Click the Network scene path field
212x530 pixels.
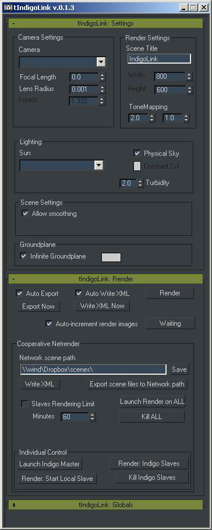click(93, 369)
